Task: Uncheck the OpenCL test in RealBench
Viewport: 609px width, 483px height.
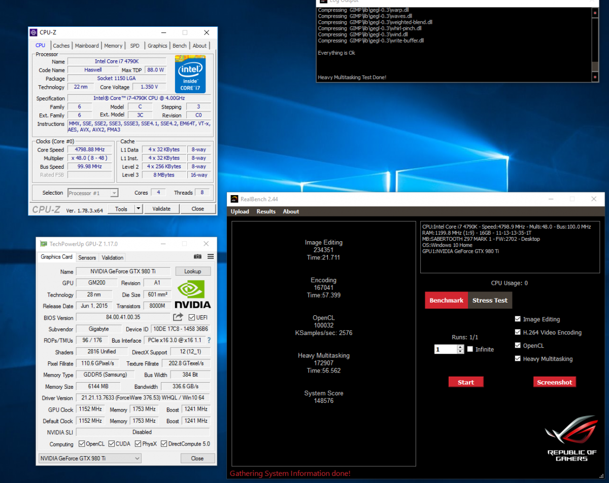Action: coord(518,346)
